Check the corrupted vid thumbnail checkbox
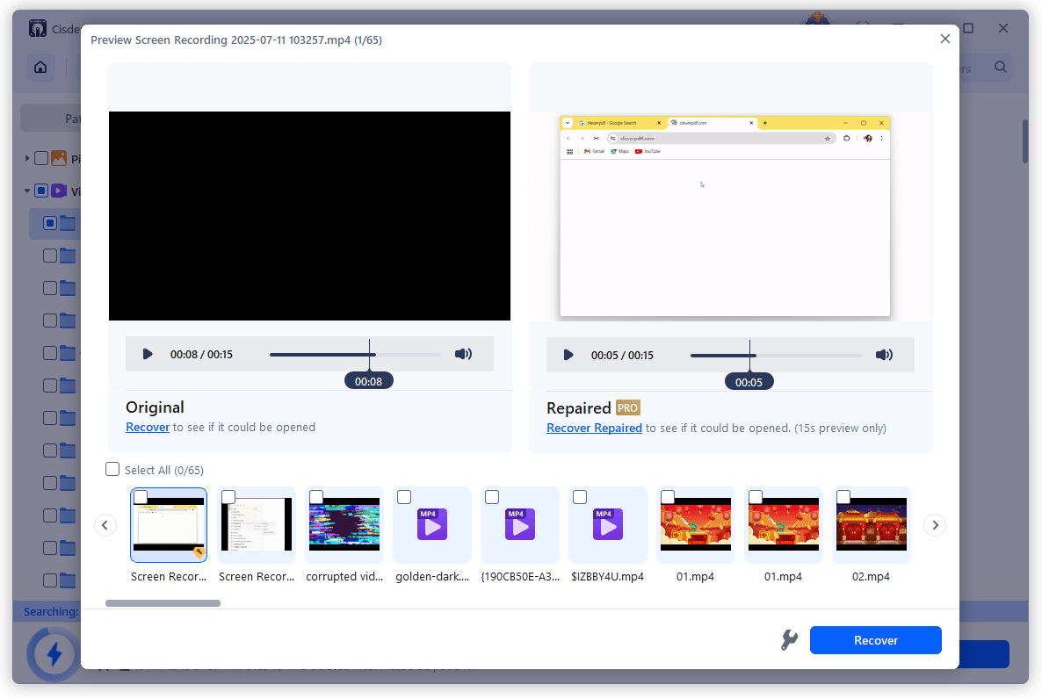Screen dimensions: 1042x699 (x=316, y=496)
